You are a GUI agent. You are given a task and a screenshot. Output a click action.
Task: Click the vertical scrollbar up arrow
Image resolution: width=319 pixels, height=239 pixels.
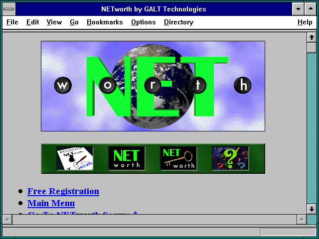tap(312, 37)
